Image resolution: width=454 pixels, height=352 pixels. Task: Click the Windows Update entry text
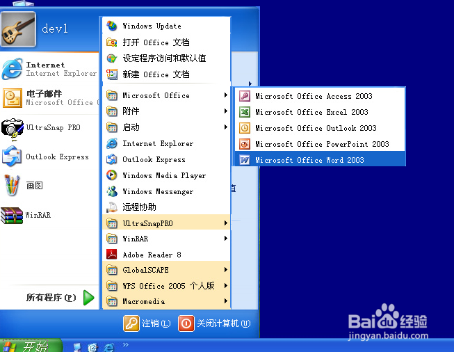[152, 26]
